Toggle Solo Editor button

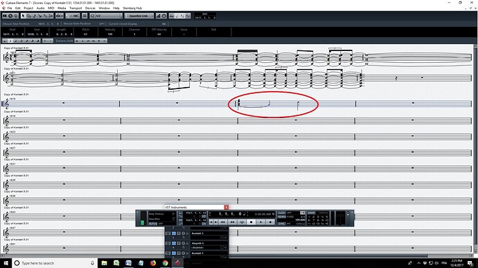click(10, 16)
